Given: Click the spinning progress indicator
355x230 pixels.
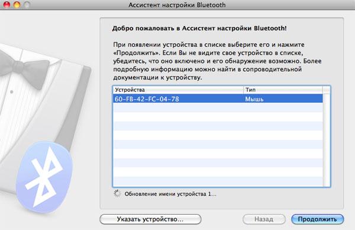Looking at the screenshot, I should pos(117,193).
